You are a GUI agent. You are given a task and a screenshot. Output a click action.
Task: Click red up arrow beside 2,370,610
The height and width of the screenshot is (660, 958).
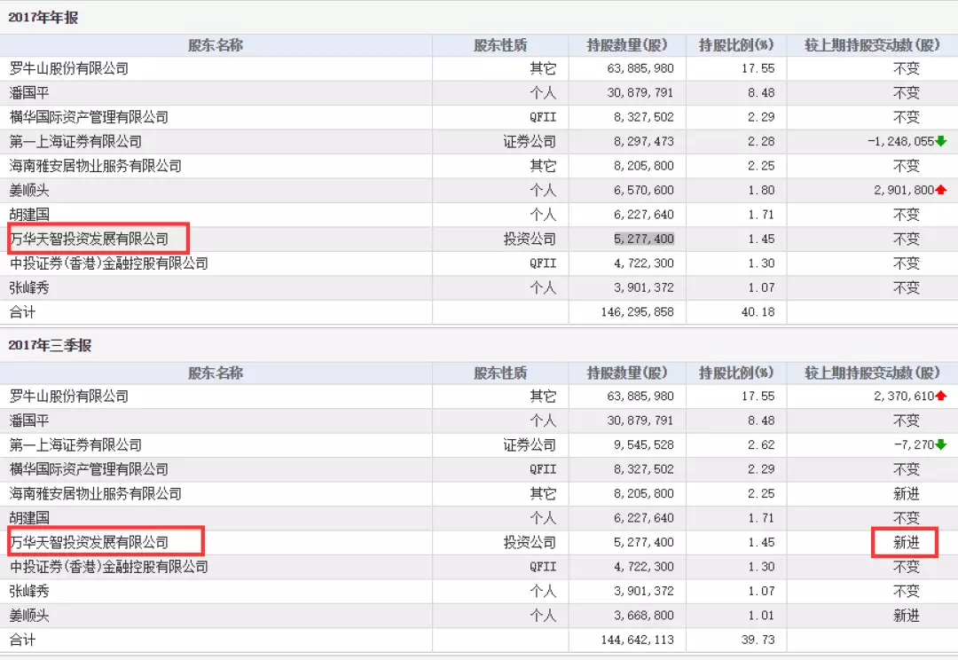[941, 397]
